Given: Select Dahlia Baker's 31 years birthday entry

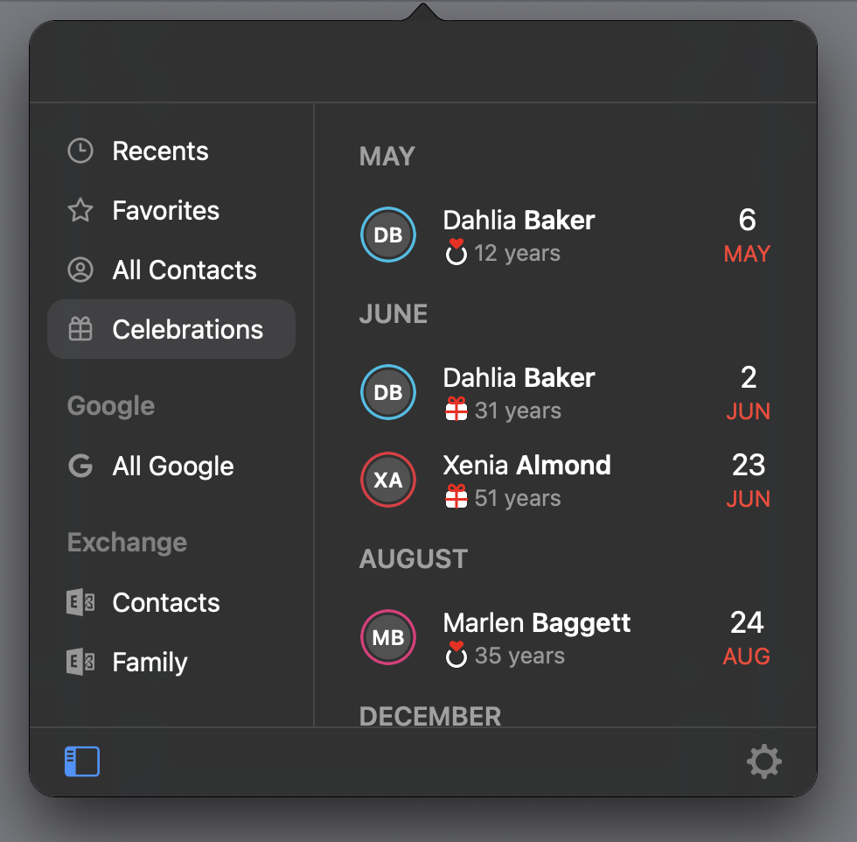Looking at the screenshot, I should (x=566, y=393).
